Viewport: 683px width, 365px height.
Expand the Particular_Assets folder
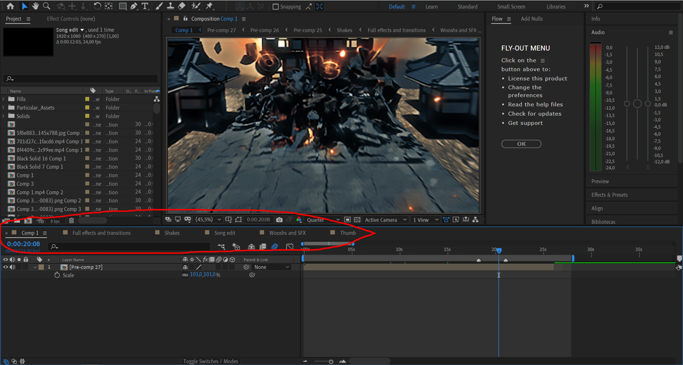(4, 108)
